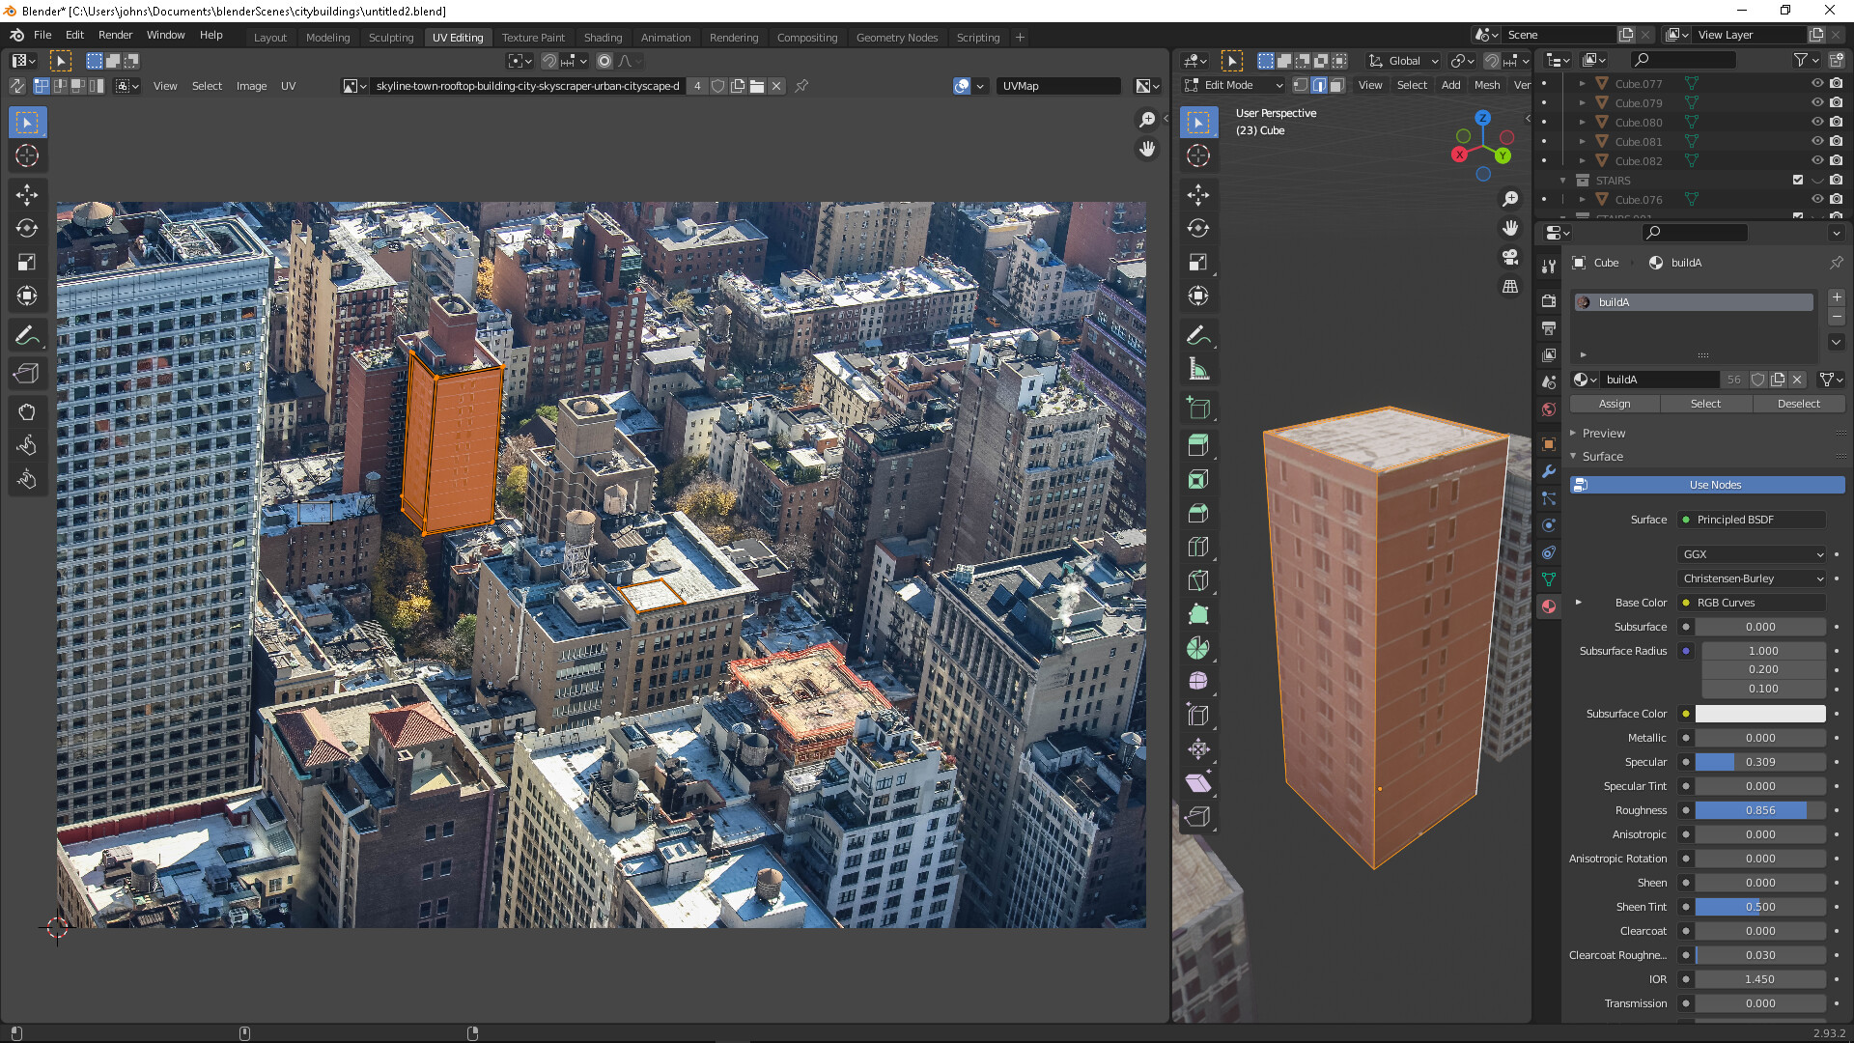Viewport: 1854px width, 1043px height.
Task: Open the GGX distribution dropdown
Action: tap(1752, 554)
